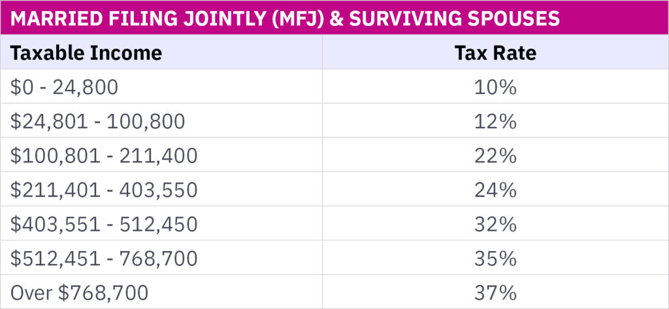Select the $403,551 - 512,450 income bracket
Image resolution: width=669 pixels, height=309 pixels.
pyautogui.click(x=103, y=224)
